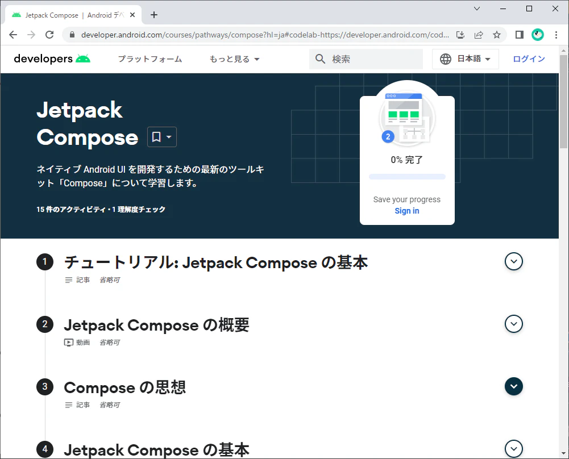Reload the current page
Viewport: 569px width, 459px height.
[x=49, y=35]
